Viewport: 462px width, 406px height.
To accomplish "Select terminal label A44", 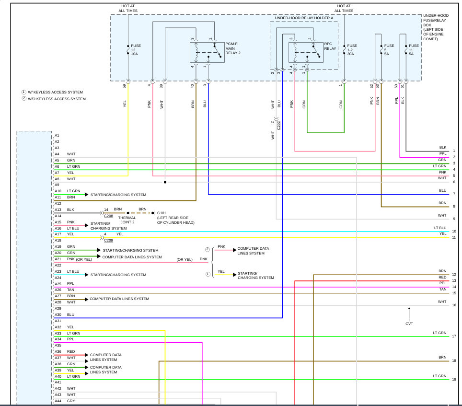I will point(58,401).
